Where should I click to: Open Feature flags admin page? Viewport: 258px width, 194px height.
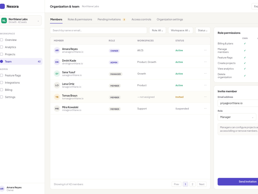pyautogui.click(x=13, y=75)
